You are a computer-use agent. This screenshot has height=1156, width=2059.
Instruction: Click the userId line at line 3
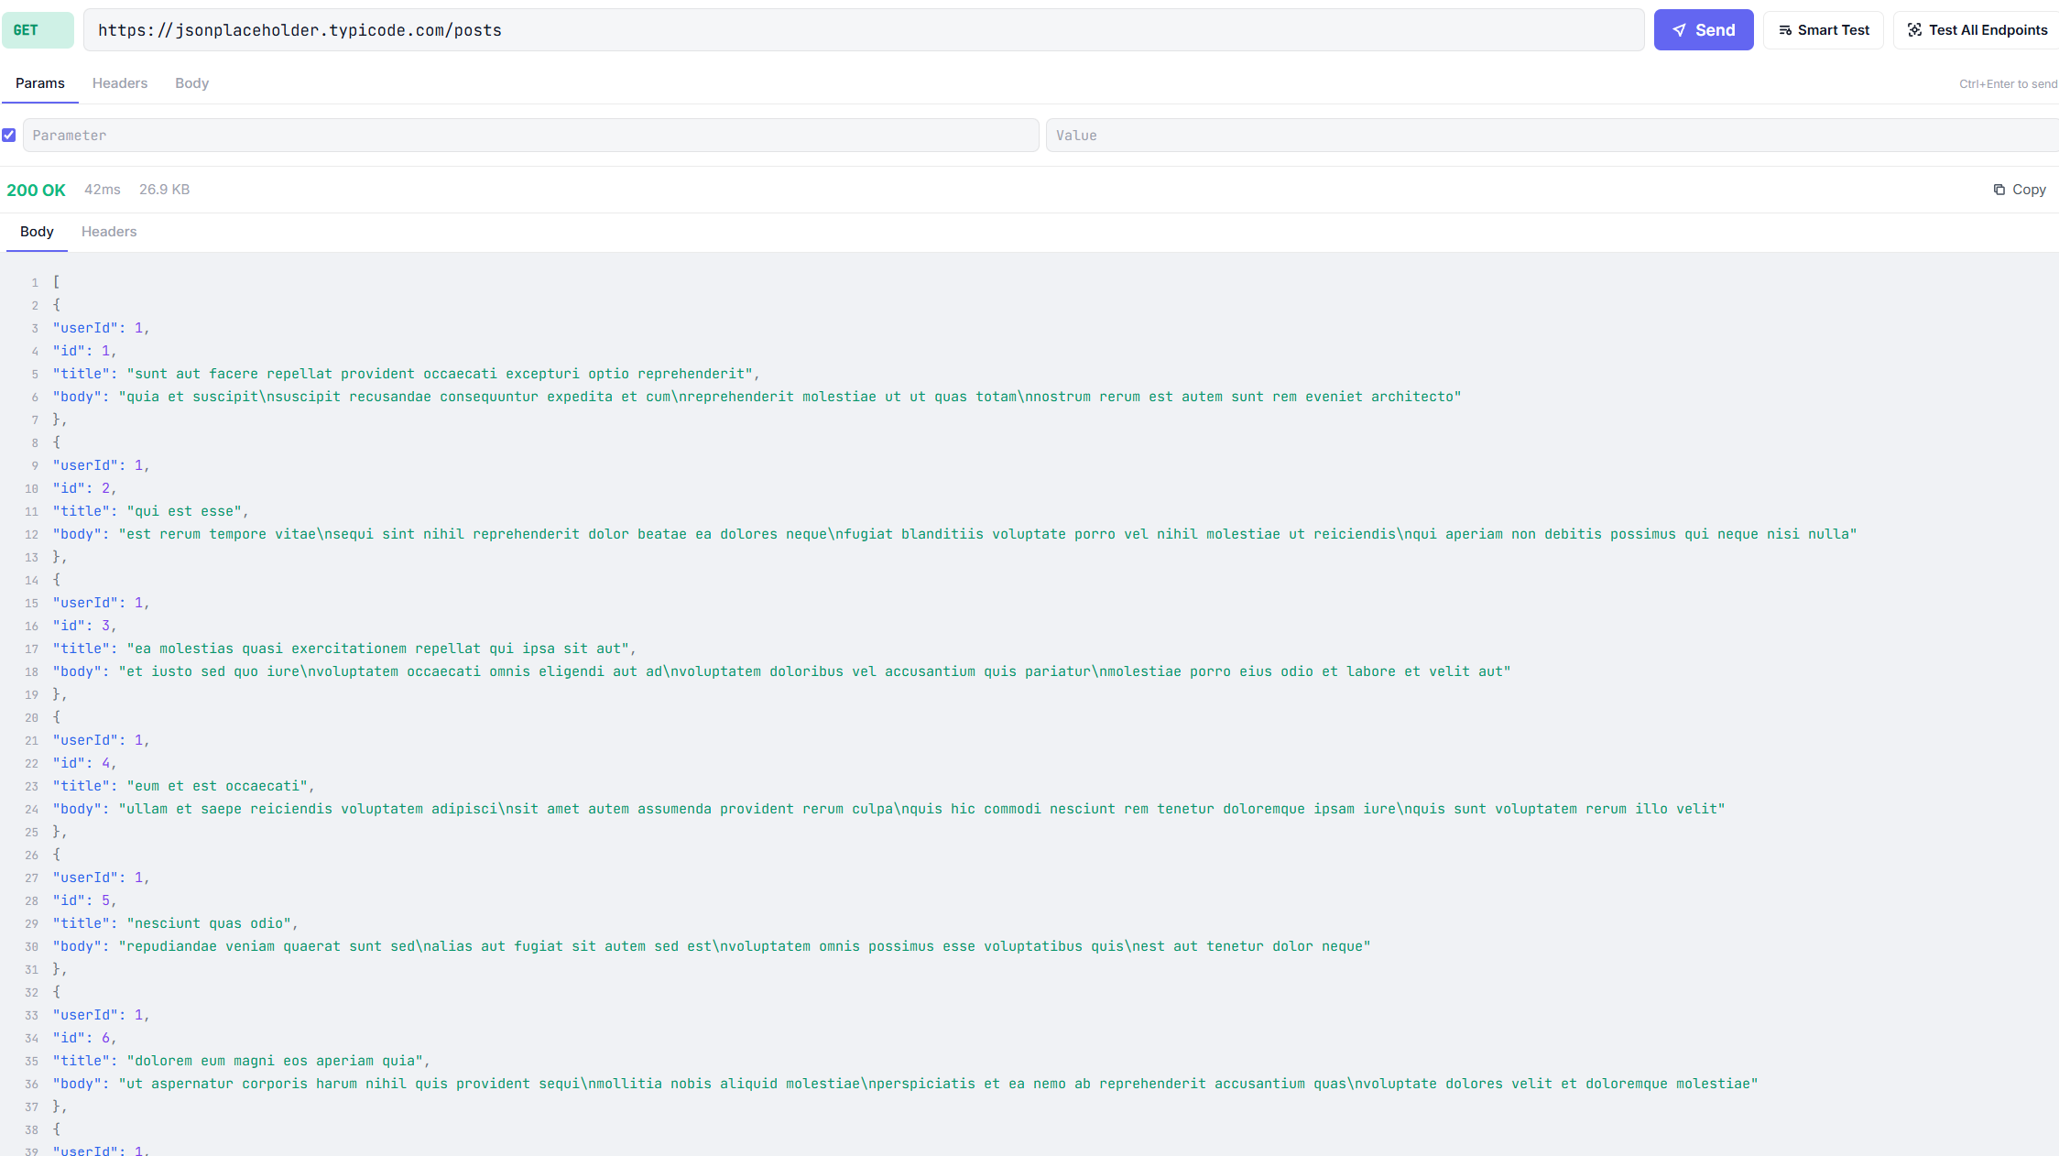tap(102, 328)
